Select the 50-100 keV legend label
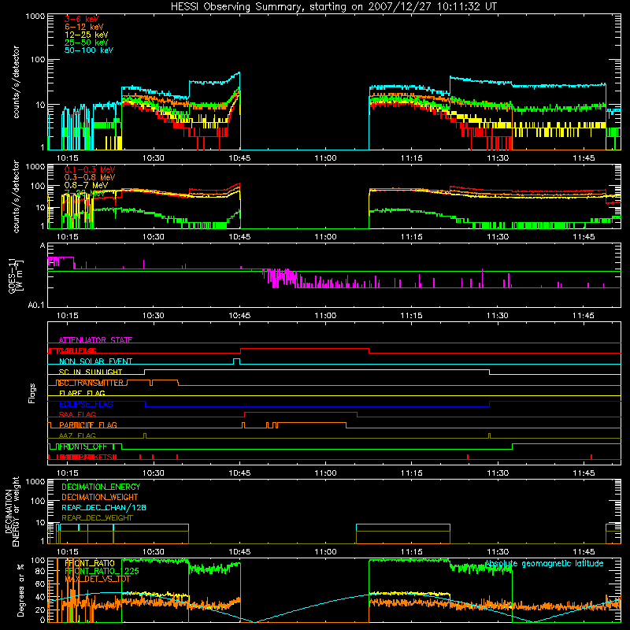Image resolution: width=630 pixels, height=630 pixels. coord(88,50)
